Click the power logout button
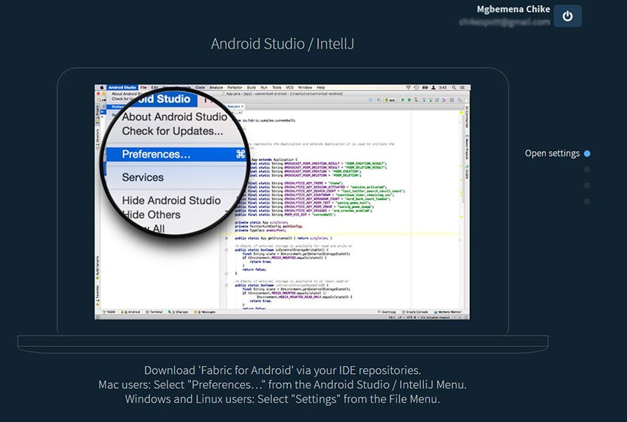This screenshot has width=627, height=422. pos(567,16)
